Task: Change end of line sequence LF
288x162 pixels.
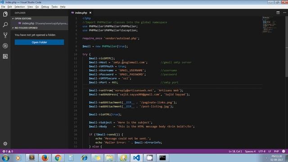Action: pyautogui.click(x=270, y=151)
